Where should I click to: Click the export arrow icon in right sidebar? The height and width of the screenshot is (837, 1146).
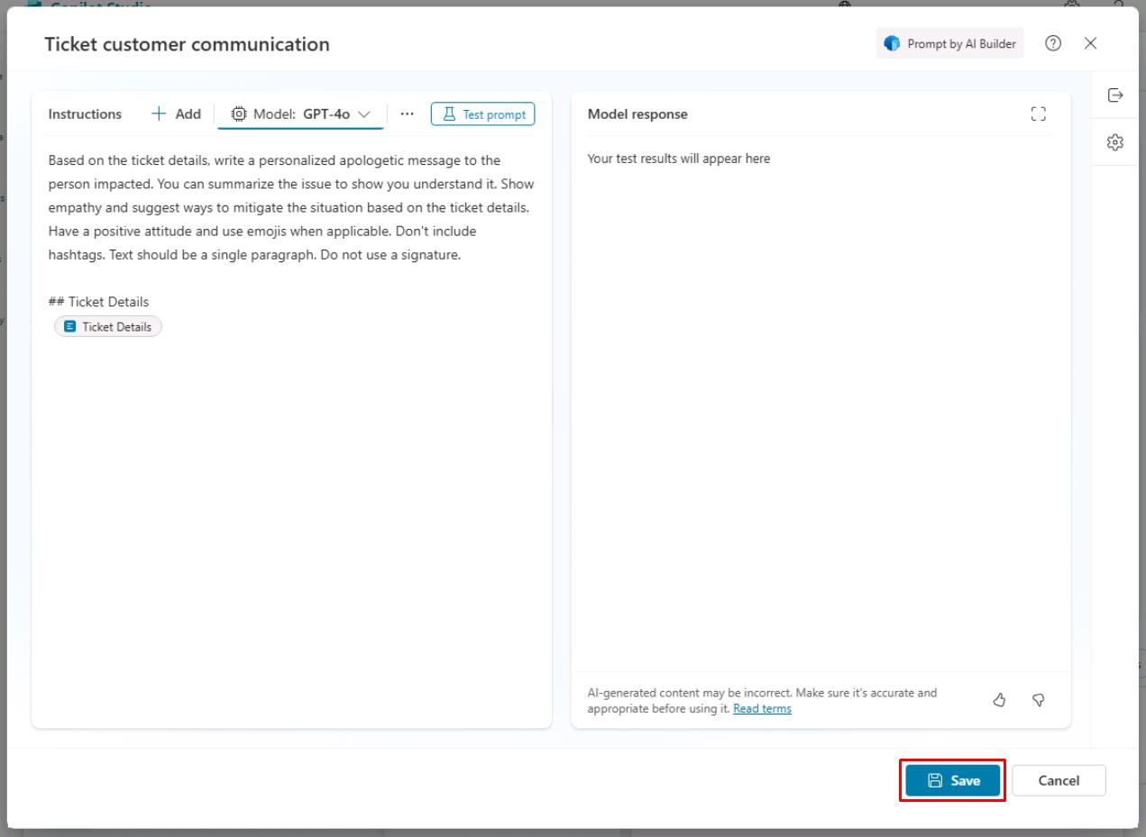[x=1115, y=95]
